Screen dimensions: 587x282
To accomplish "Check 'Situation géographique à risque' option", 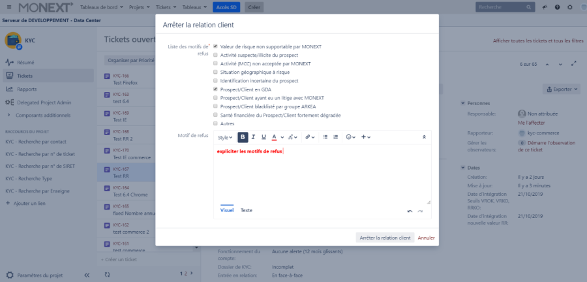I will click(215, 72).
